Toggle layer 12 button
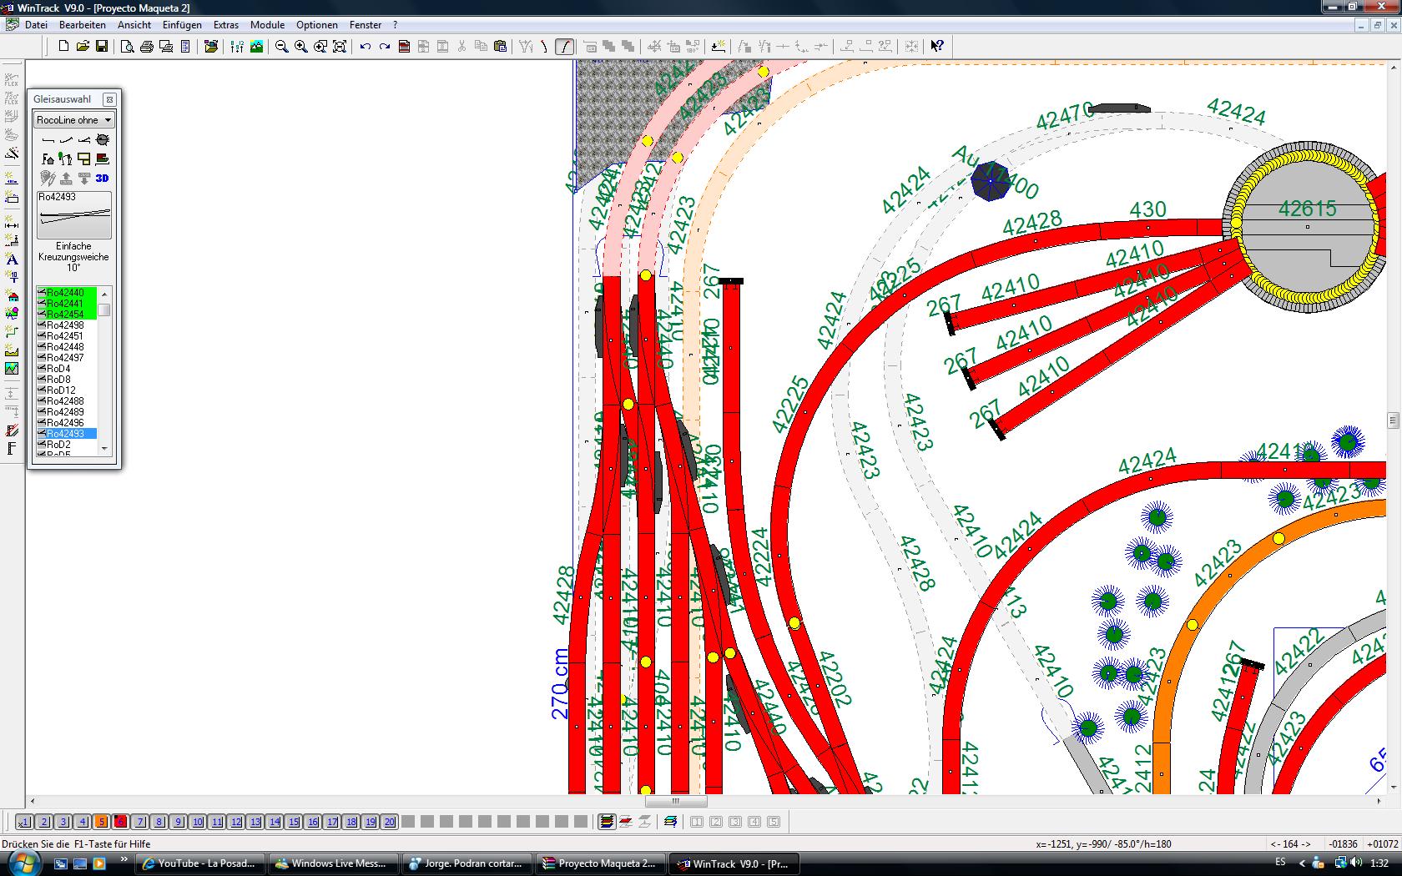This screenshot has height=876, width=1402. click(236, 822)
